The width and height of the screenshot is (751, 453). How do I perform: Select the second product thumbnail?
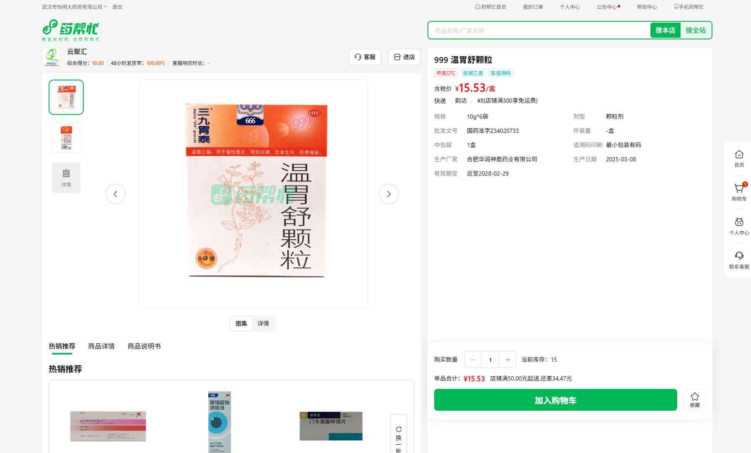point(66,137)
